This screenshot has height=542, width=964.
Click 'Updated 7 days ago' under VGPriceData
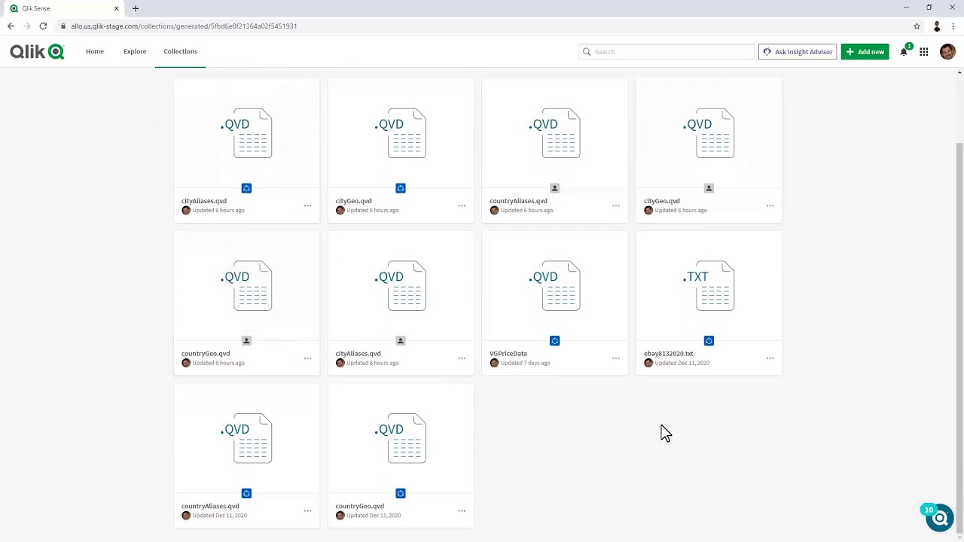[526, 363]
